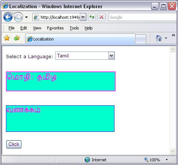Open the Select a Language dropdown
Image resolution: width=178 pixels, height=165 pixels.
pyautogui.click(x=85, y=56)
